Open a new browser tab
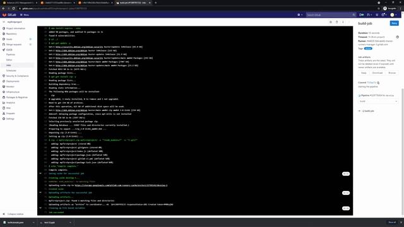The image size is (404, 227). click(x=155, y=3)
